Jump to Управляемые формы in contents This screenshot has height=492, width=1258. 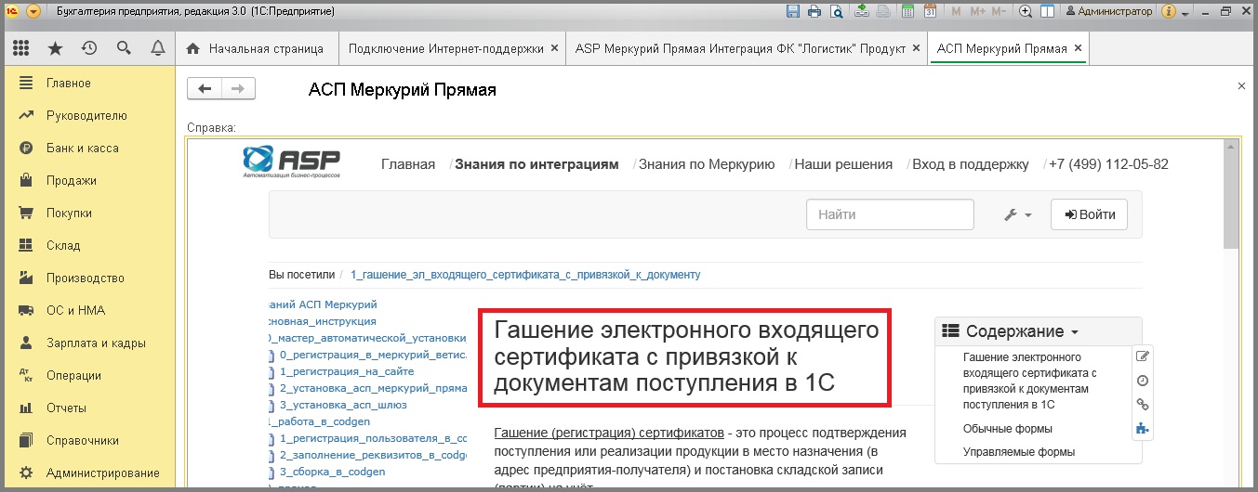(1019, 451)
